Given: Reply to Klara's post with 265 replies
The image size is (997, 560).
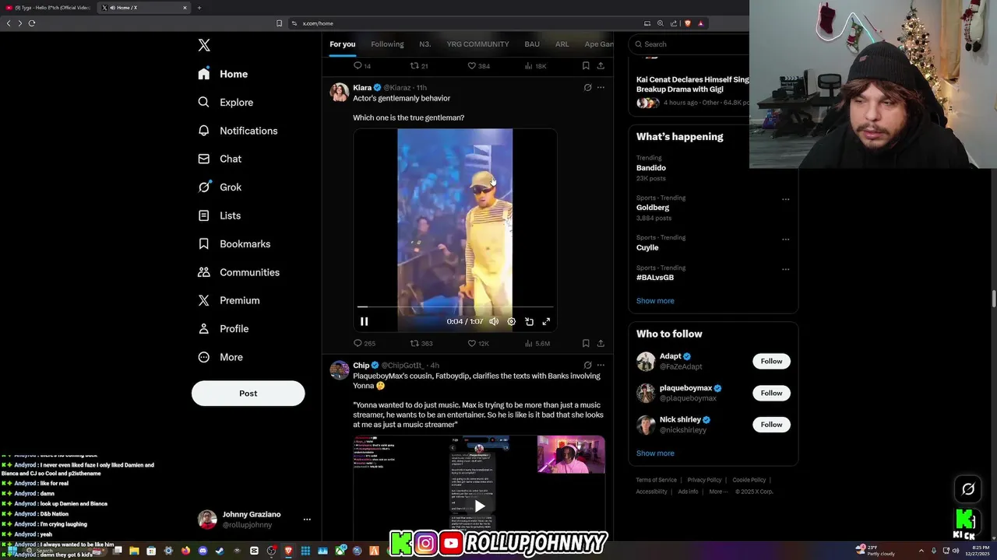Looking at the screenshot, I should 365,343.
